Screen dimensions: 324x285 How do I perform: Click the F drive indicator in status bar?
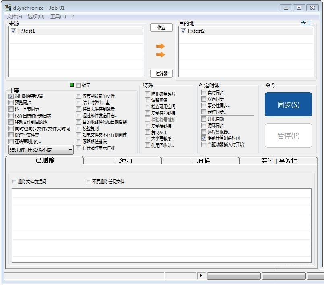[201, 276]
